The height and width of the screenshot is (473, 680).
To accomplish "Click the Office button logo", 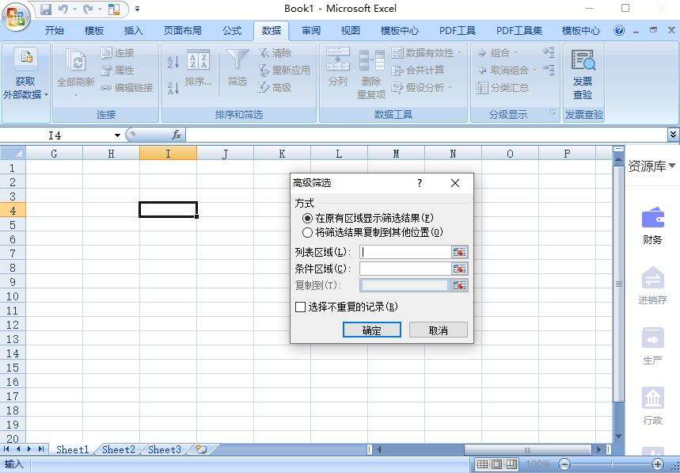I will (x=16, y=17).
